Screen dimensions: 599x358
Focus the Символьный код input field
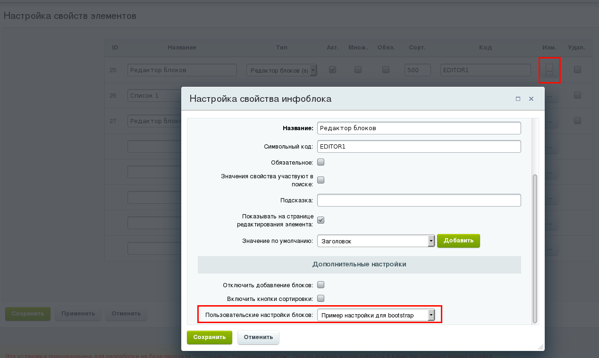click(x=419, y=146)
